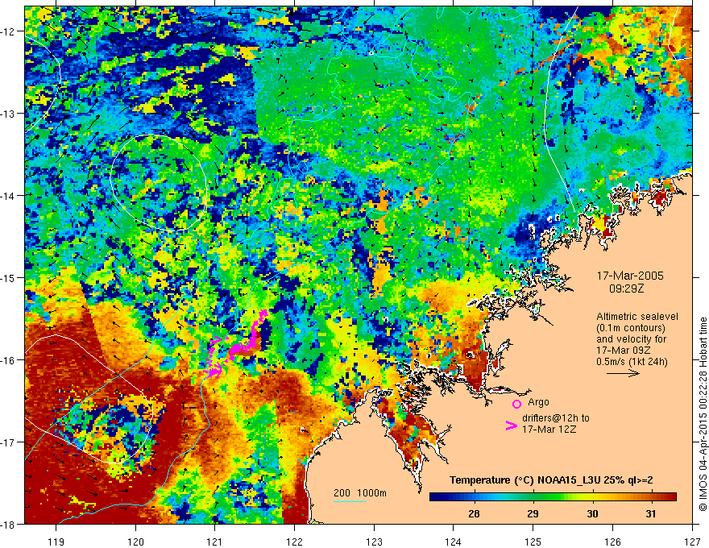Click the date text 17-Mar-2005

630,276
